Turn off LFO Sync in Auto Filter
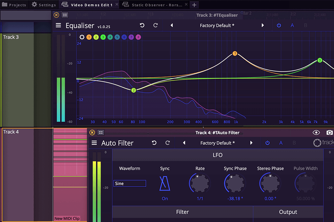This screenshot has width=334, height=222. 165,183
